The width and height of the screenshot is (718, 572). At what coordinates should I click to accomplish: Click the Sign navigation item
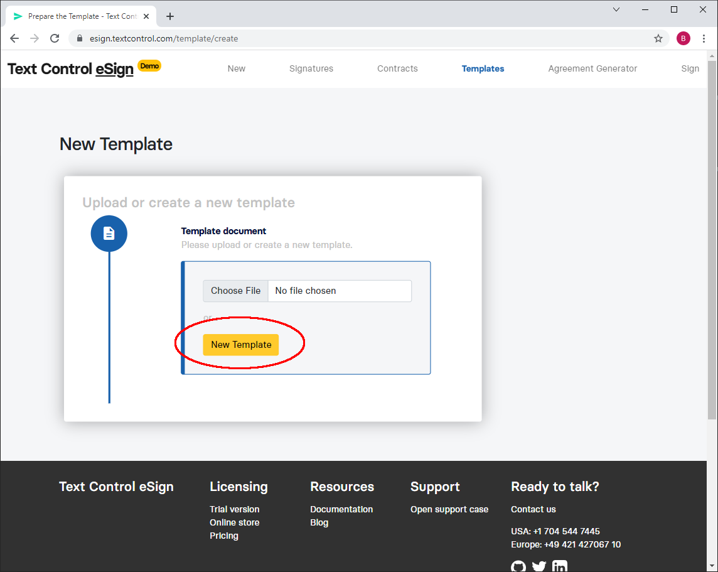coord(690,68)
